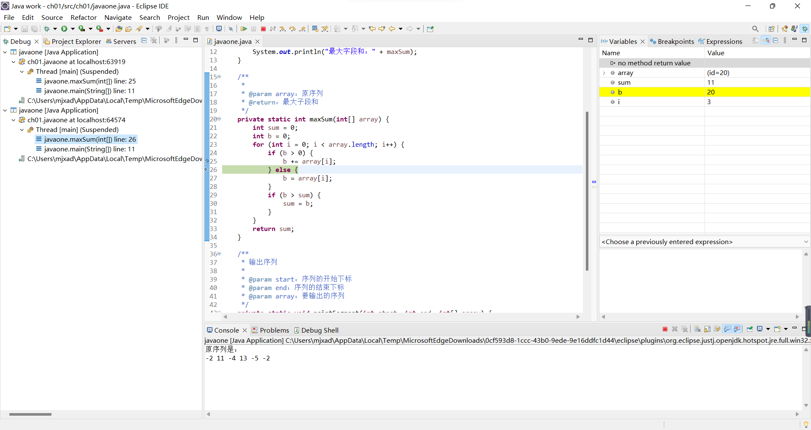This screenshot has height=430, width=811.
Task: Switch to the Project Explorer tab
Action: pos(72,41)
